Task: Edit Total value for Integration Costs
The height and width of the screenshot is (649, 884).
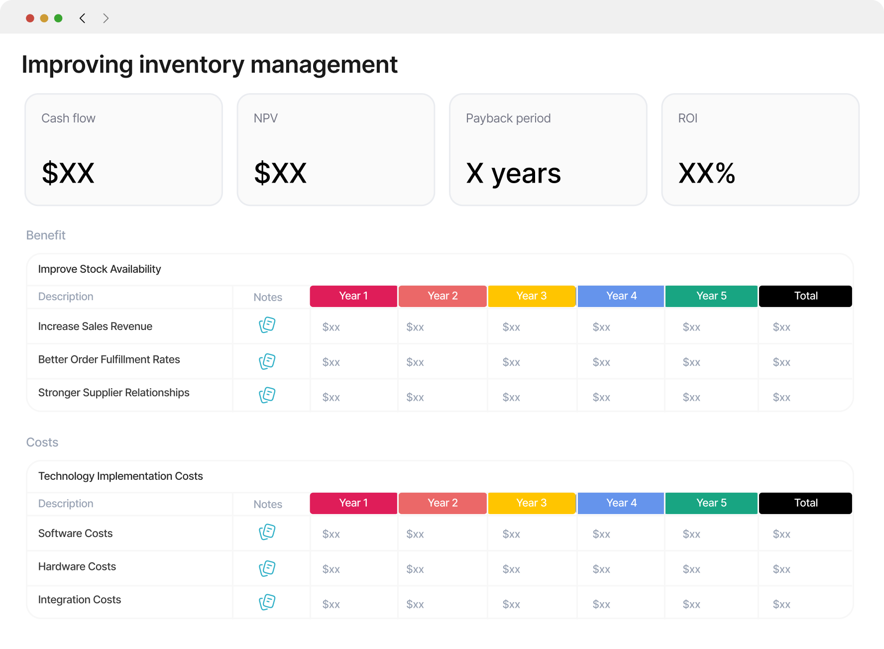Action: coord(781,604)
